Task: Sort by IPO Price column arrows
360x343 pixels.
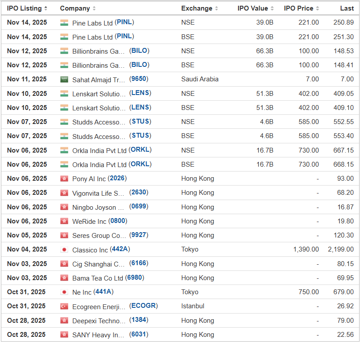Action: pyautogui.click(x=317, y=8)
